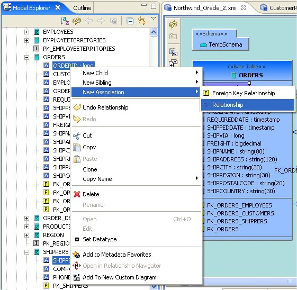Click the show parent diagram icon
297x290 pixels.
173,36
